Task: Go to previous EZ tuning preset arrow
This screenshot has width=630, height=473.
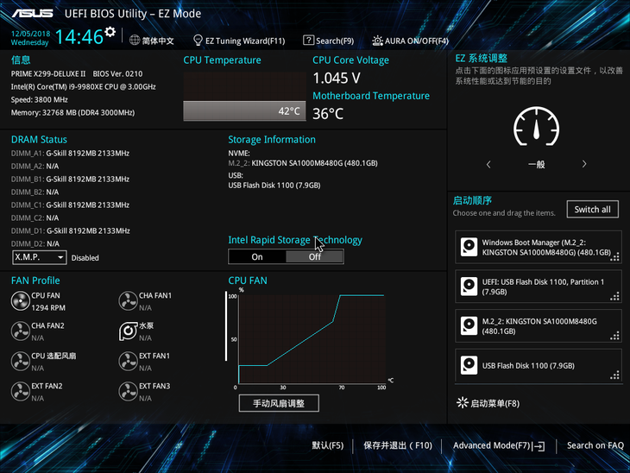Action: [x=488, y=164]
